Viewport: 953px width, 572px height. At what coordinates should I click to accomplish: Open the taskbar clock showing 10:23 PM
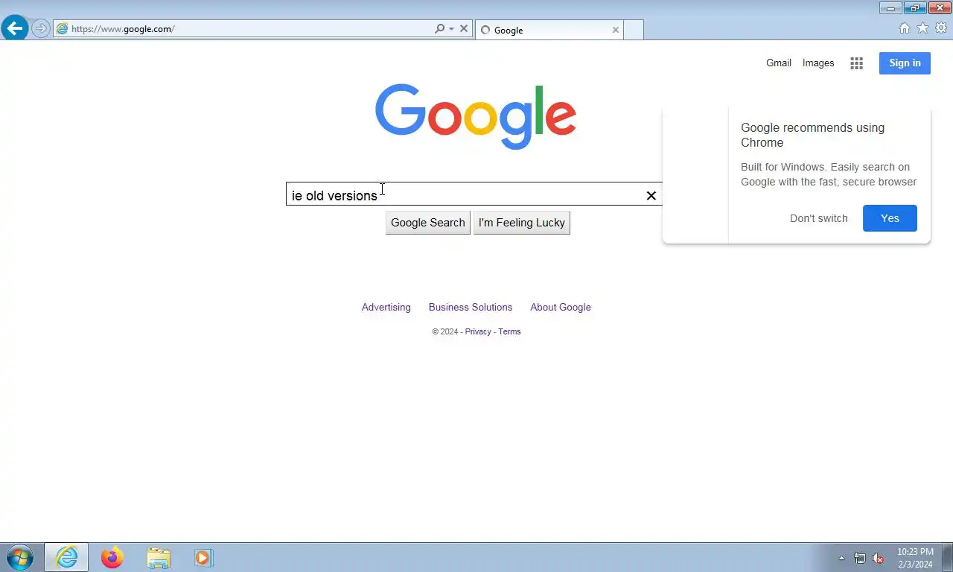click(x=915, y=558)
